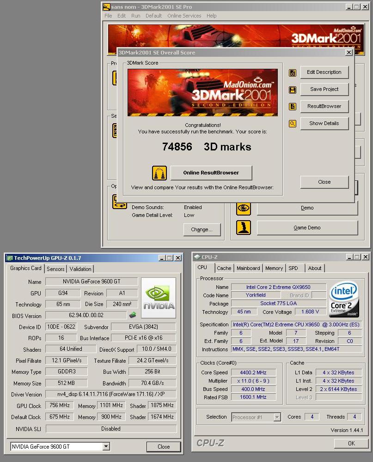The image size is (373, 462).
Task: Open the File menu in 3DMark2001
Action: point(108,16)
